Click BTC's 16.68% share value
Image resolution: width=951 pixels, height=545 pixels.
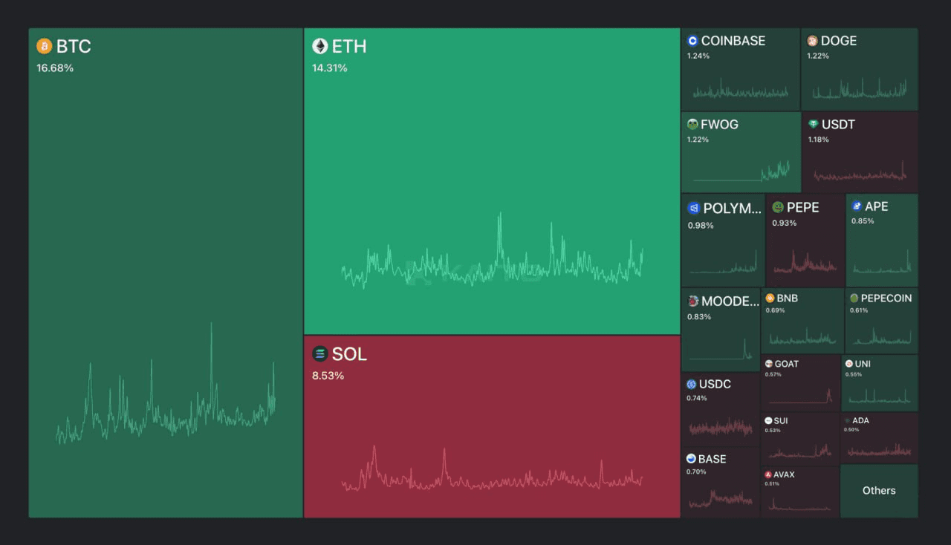point(55,68)
